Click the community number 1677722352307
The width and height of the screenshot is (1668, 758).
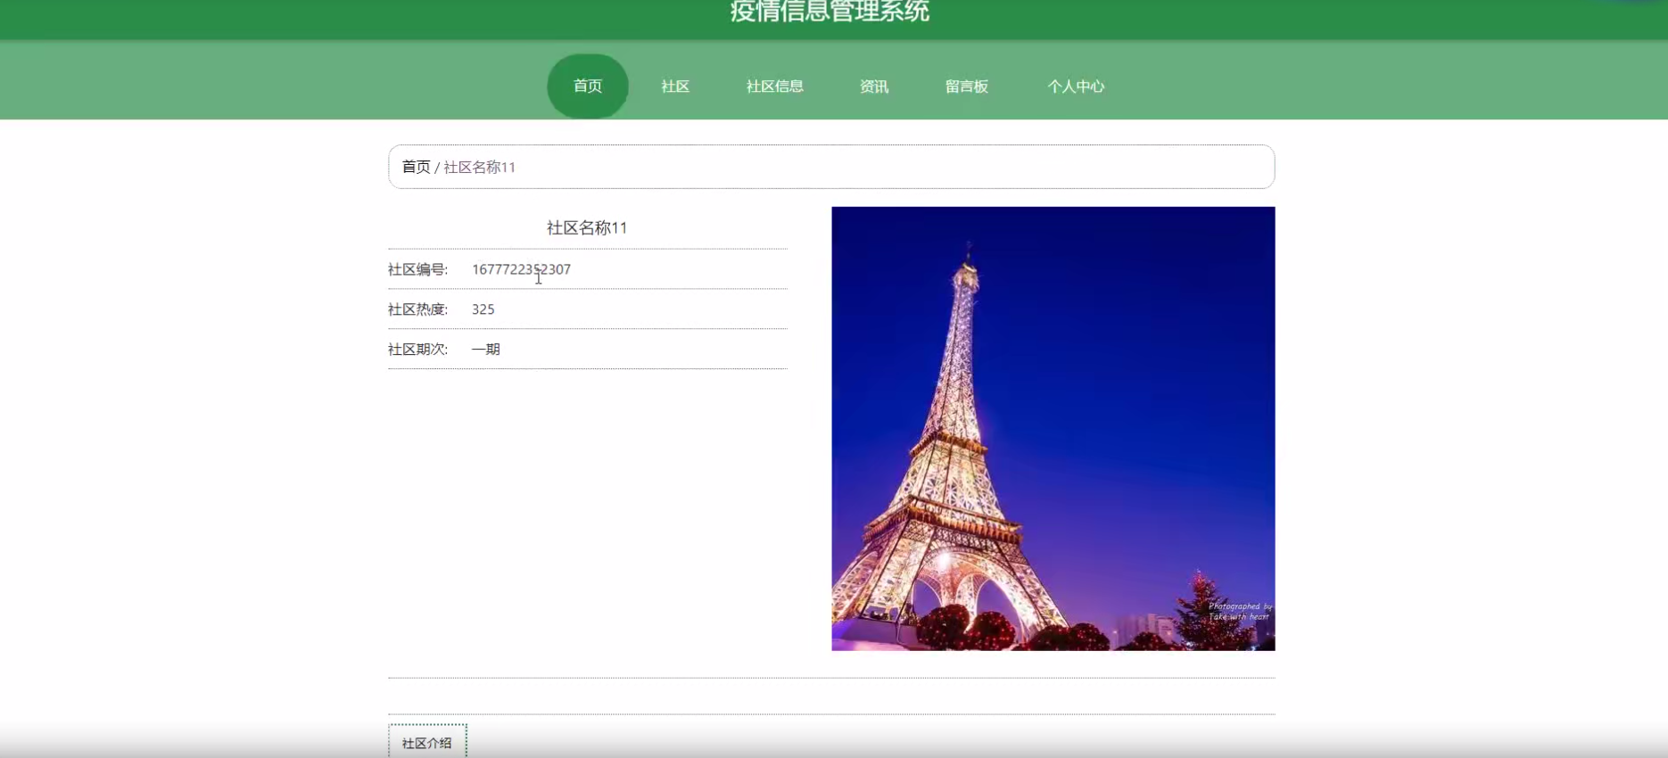point(521,269)
